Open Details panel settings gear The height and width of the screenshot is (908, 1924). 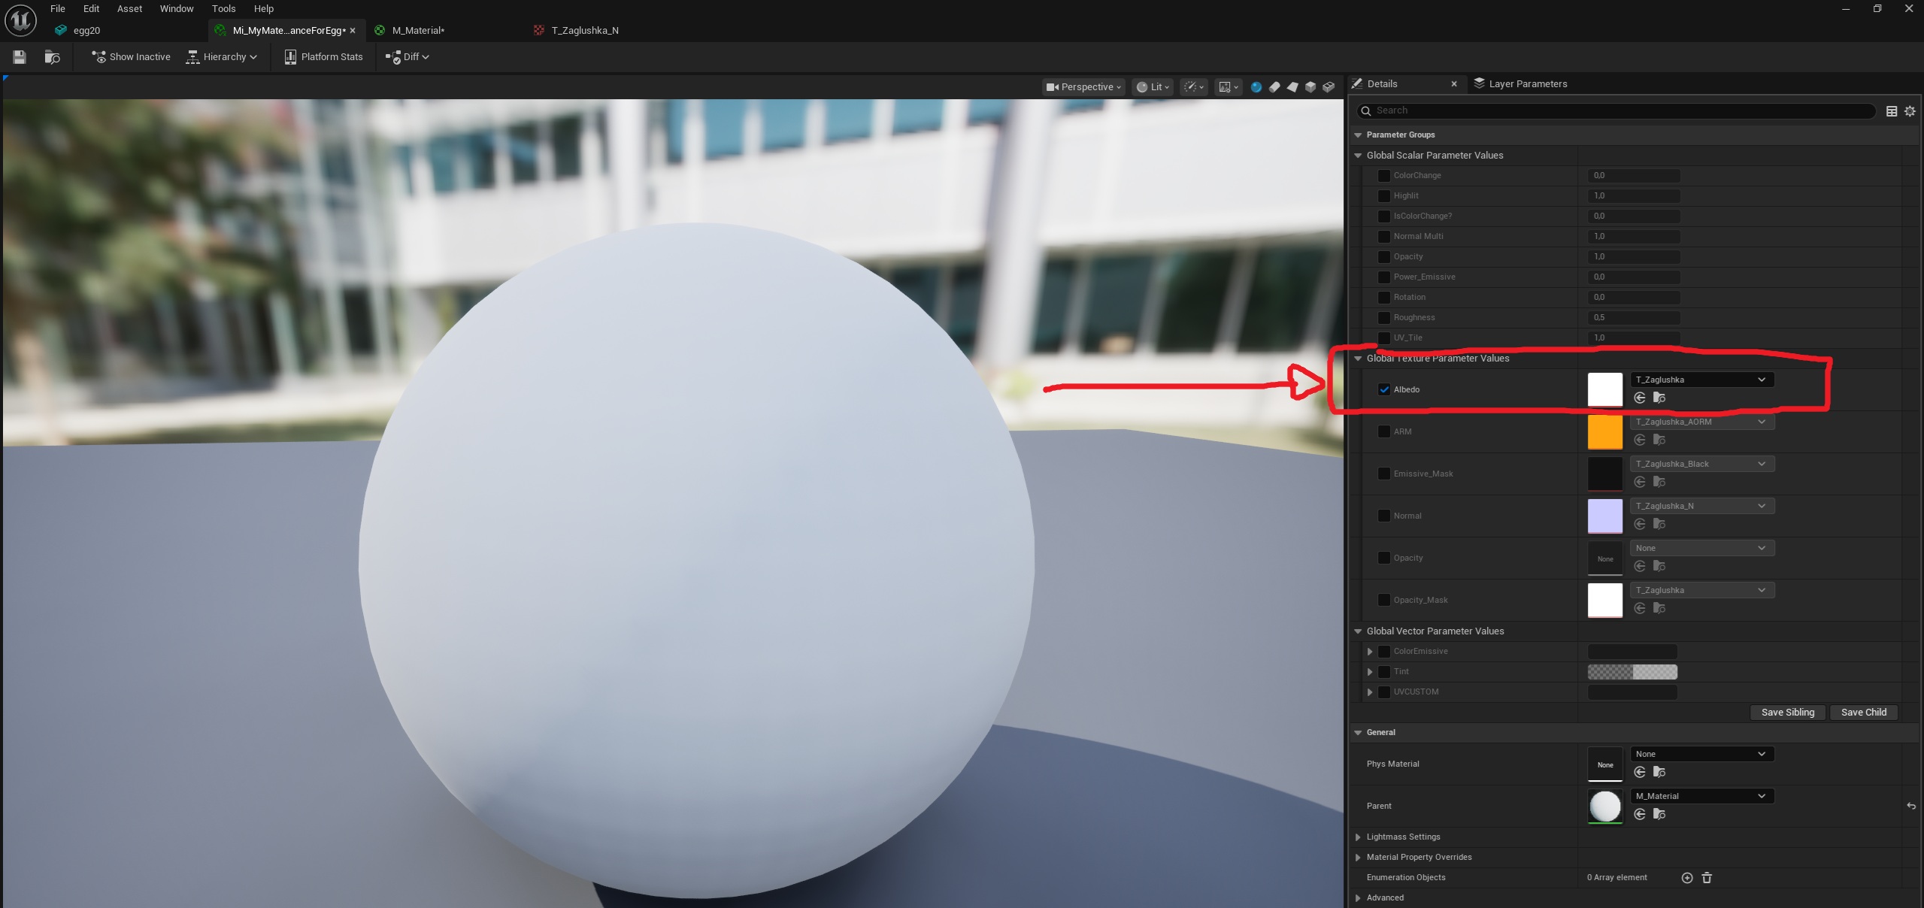click(1910, 111)
